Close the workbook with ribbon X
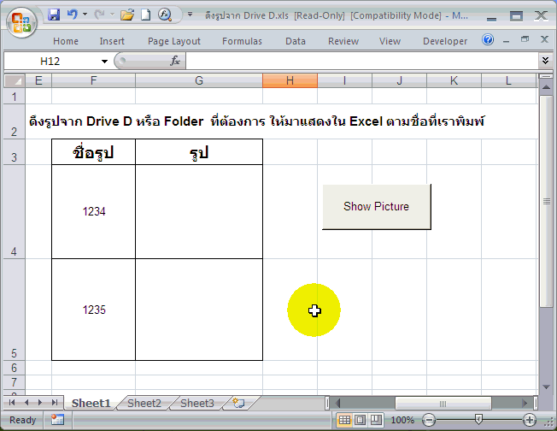 [x=544, y=39]
